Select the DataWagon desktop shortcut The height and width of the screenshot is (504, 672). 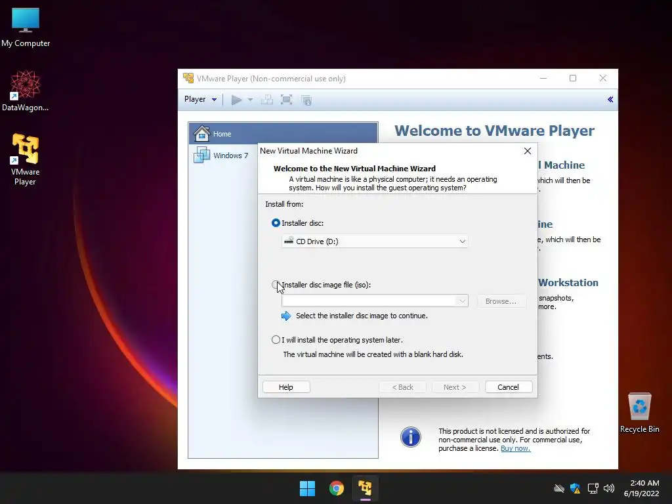26,91
